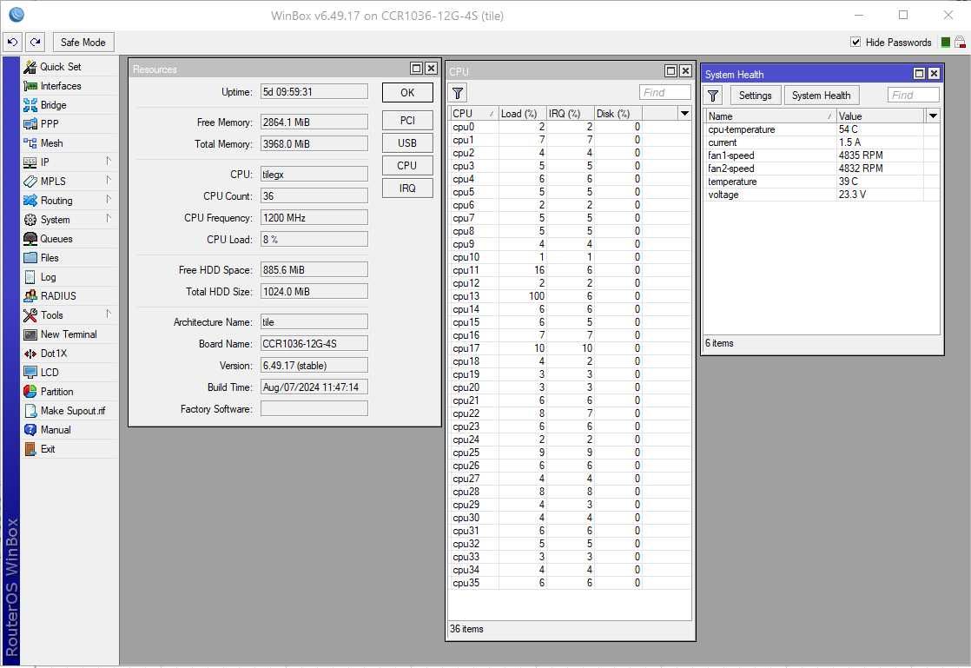
Task: Select the cpu35 row
Action: click(570, 583)
